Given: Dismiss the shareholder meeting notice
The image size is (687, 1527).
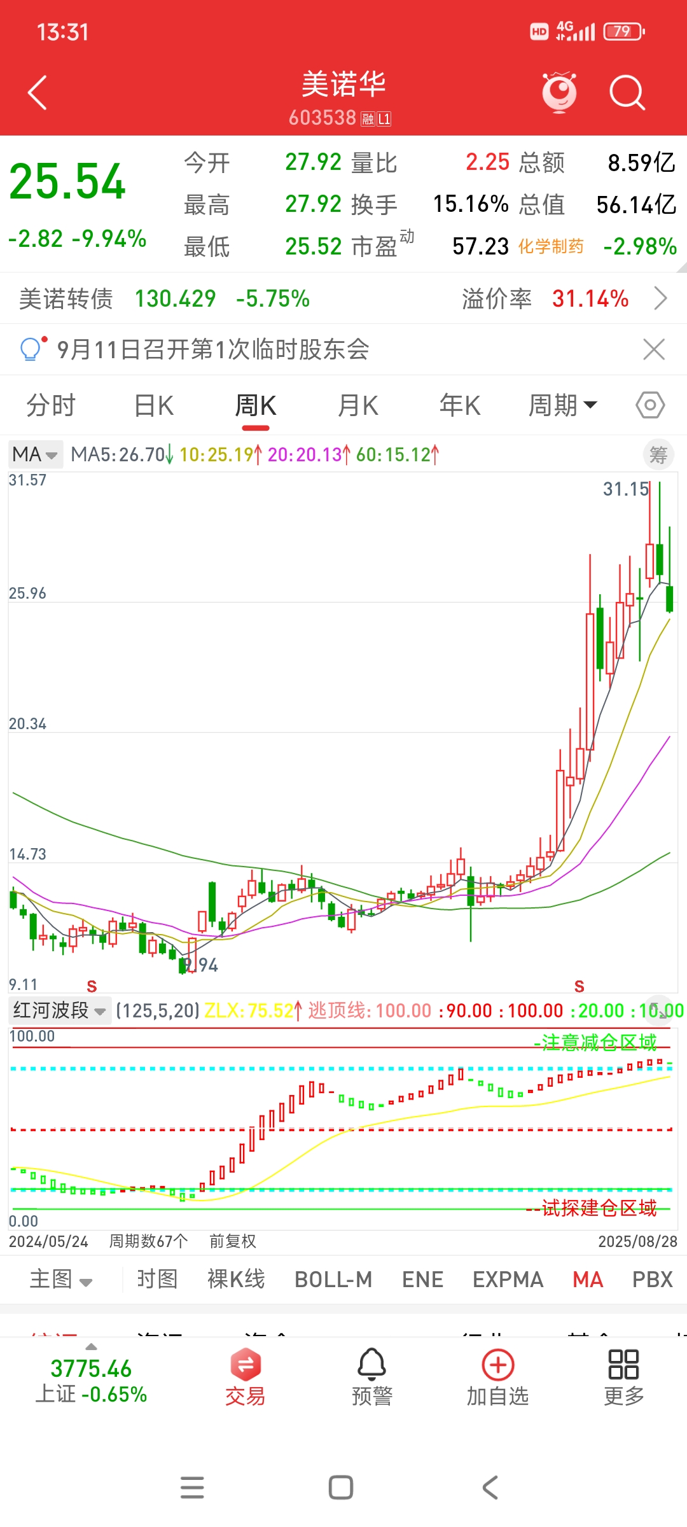Looking at the screenshot, I should 653,349.
